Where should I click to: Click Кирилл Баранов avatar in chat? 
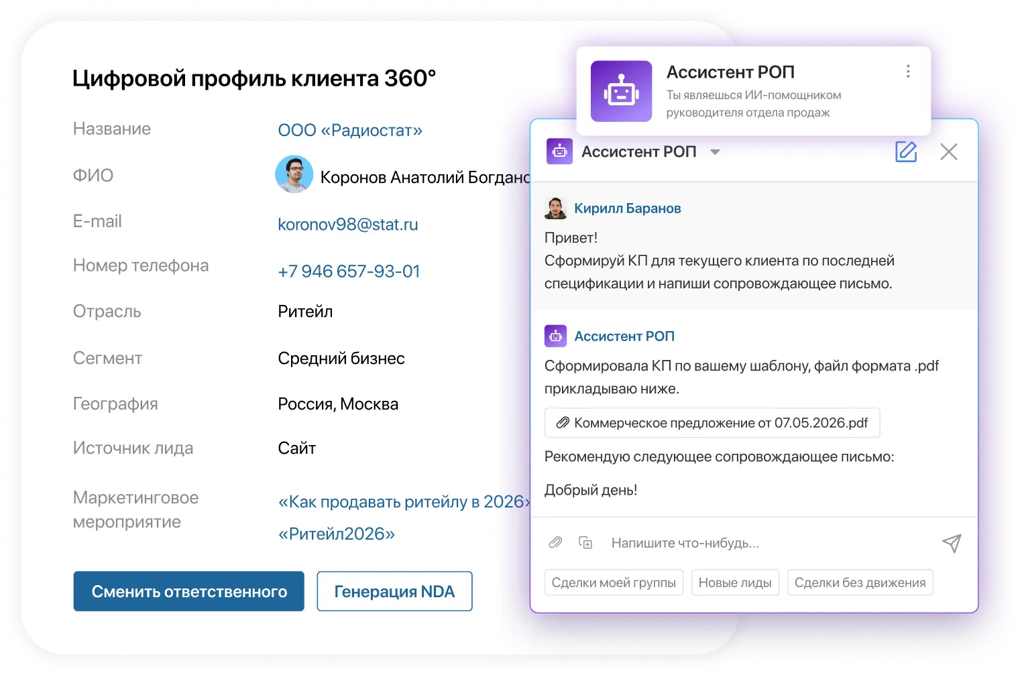tap(555, 208)
